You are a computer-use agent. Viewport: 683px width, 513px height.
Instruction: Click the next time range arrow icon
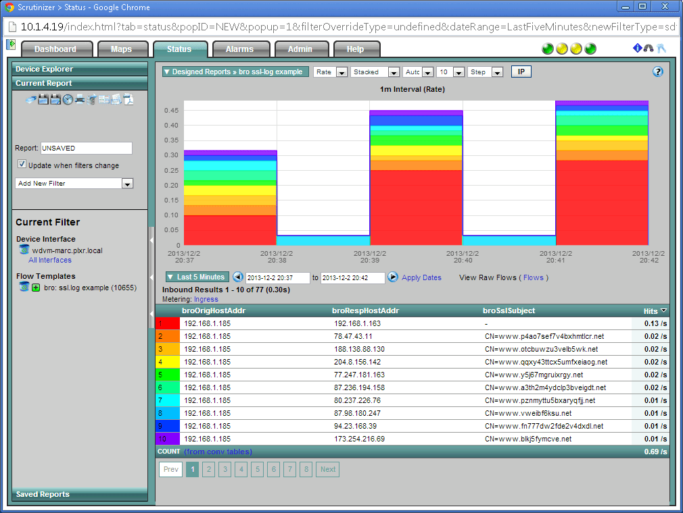(393, 277)
